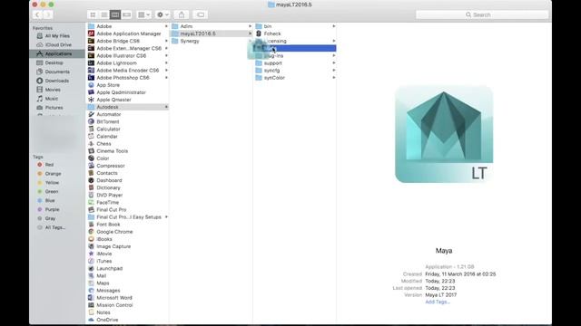This screenshot has height=326, width=581.
Task: Go back with the back arrow
Action: point(37,14)
